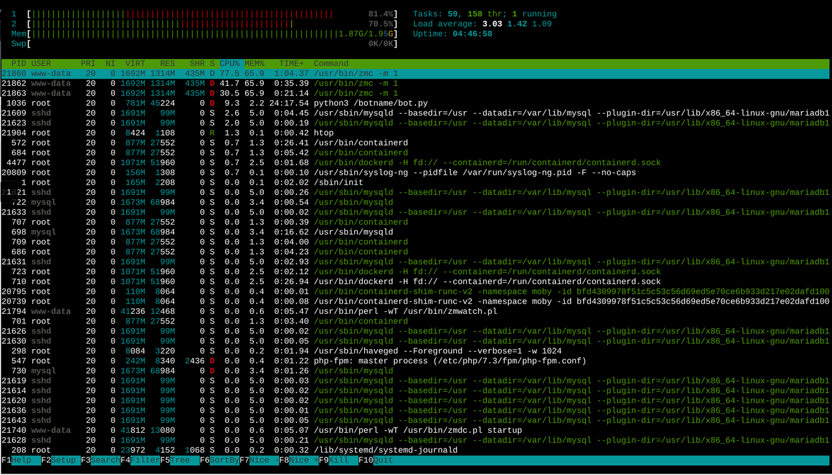
Task: Click the PRI column header
Action: pos(88,64)
